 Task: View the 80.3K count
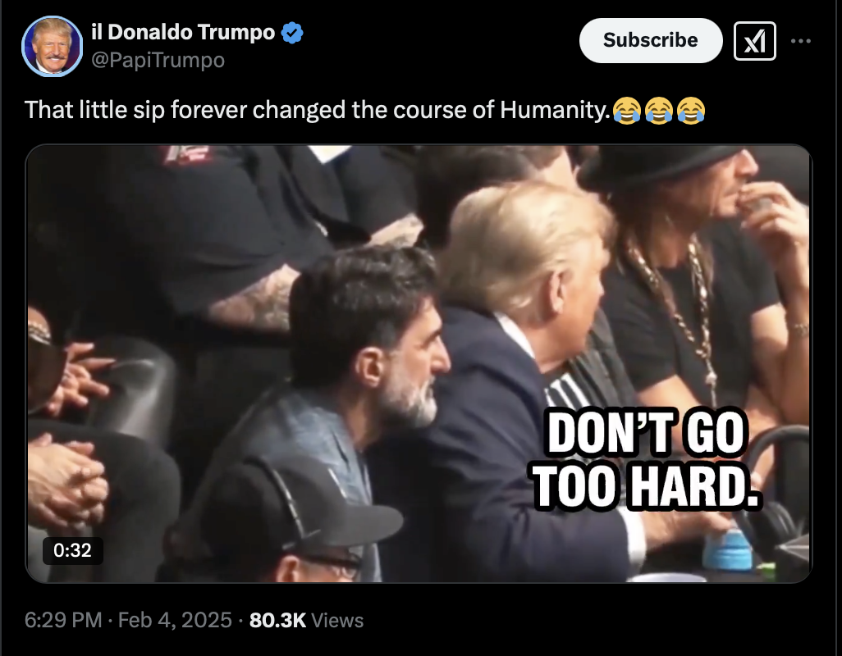pos(277,620)
